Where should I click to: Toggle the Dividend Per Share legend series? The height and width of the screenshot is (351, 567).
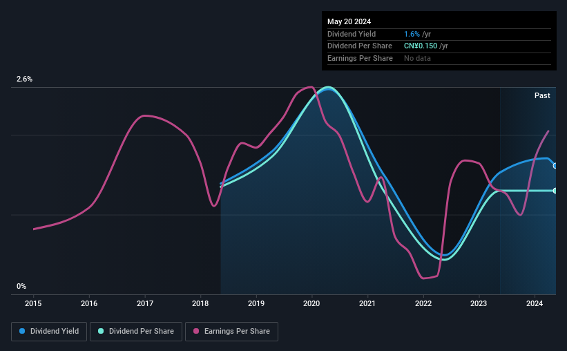click(137, 332)
